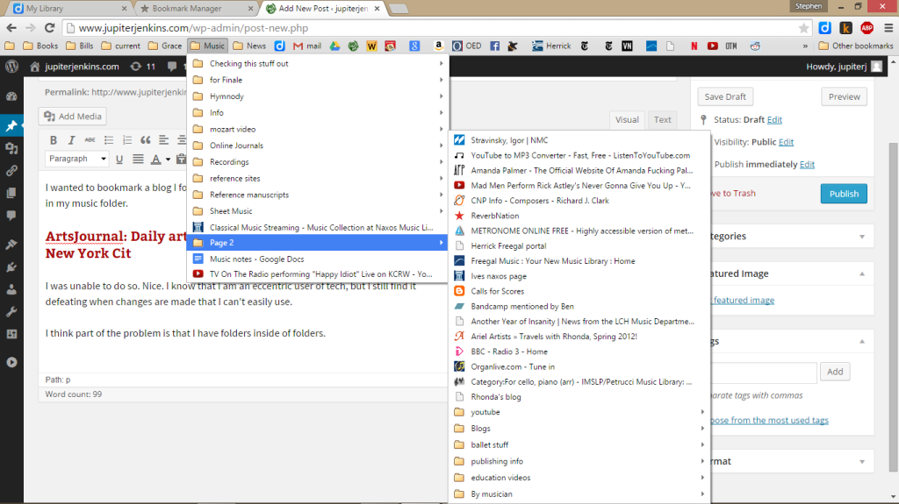
Task: Open the Chrome hamburger menu
Action: click(888, 28)
